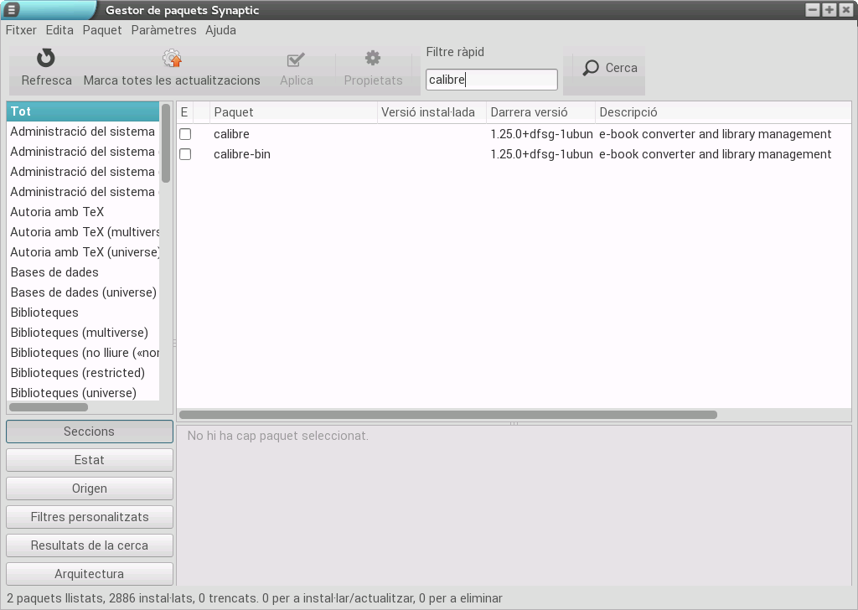Click the Cerca magnifying glass icon

[592, 68]
